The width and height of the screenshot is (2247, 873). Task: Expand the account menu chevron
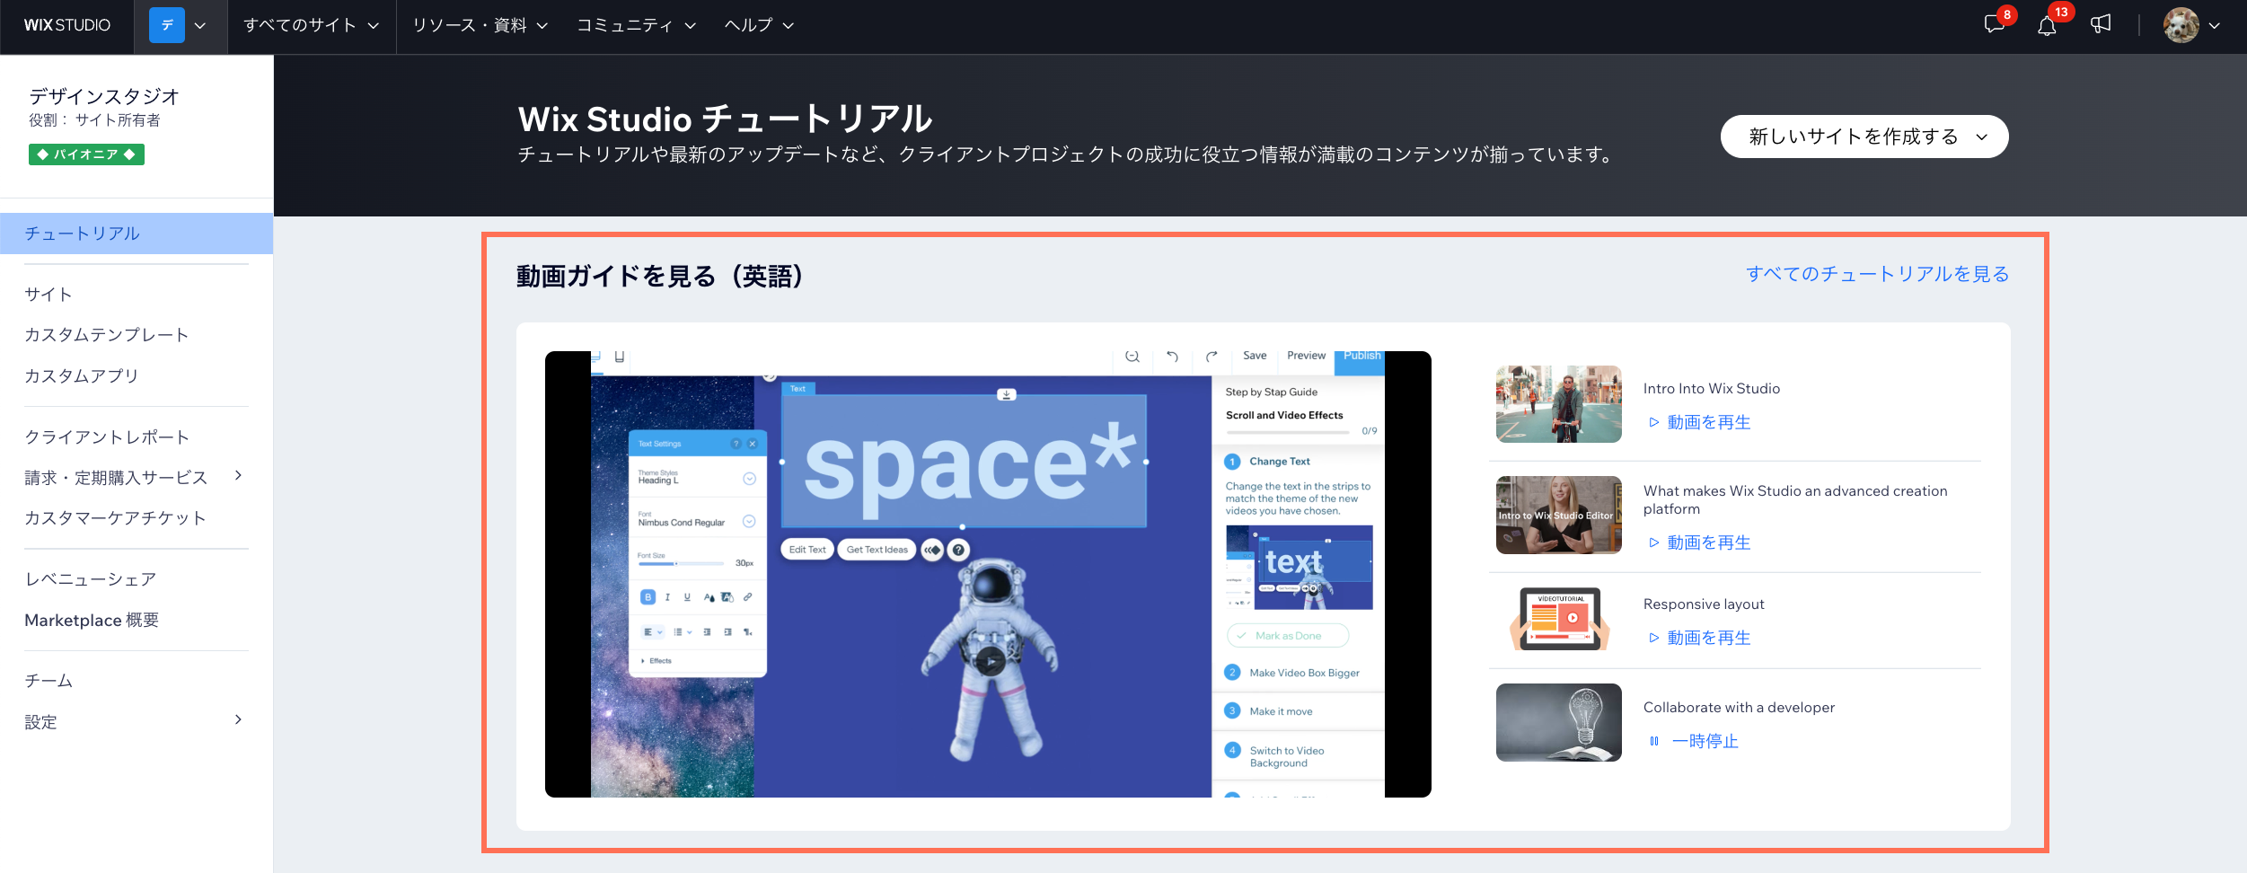pos(2215,26)
